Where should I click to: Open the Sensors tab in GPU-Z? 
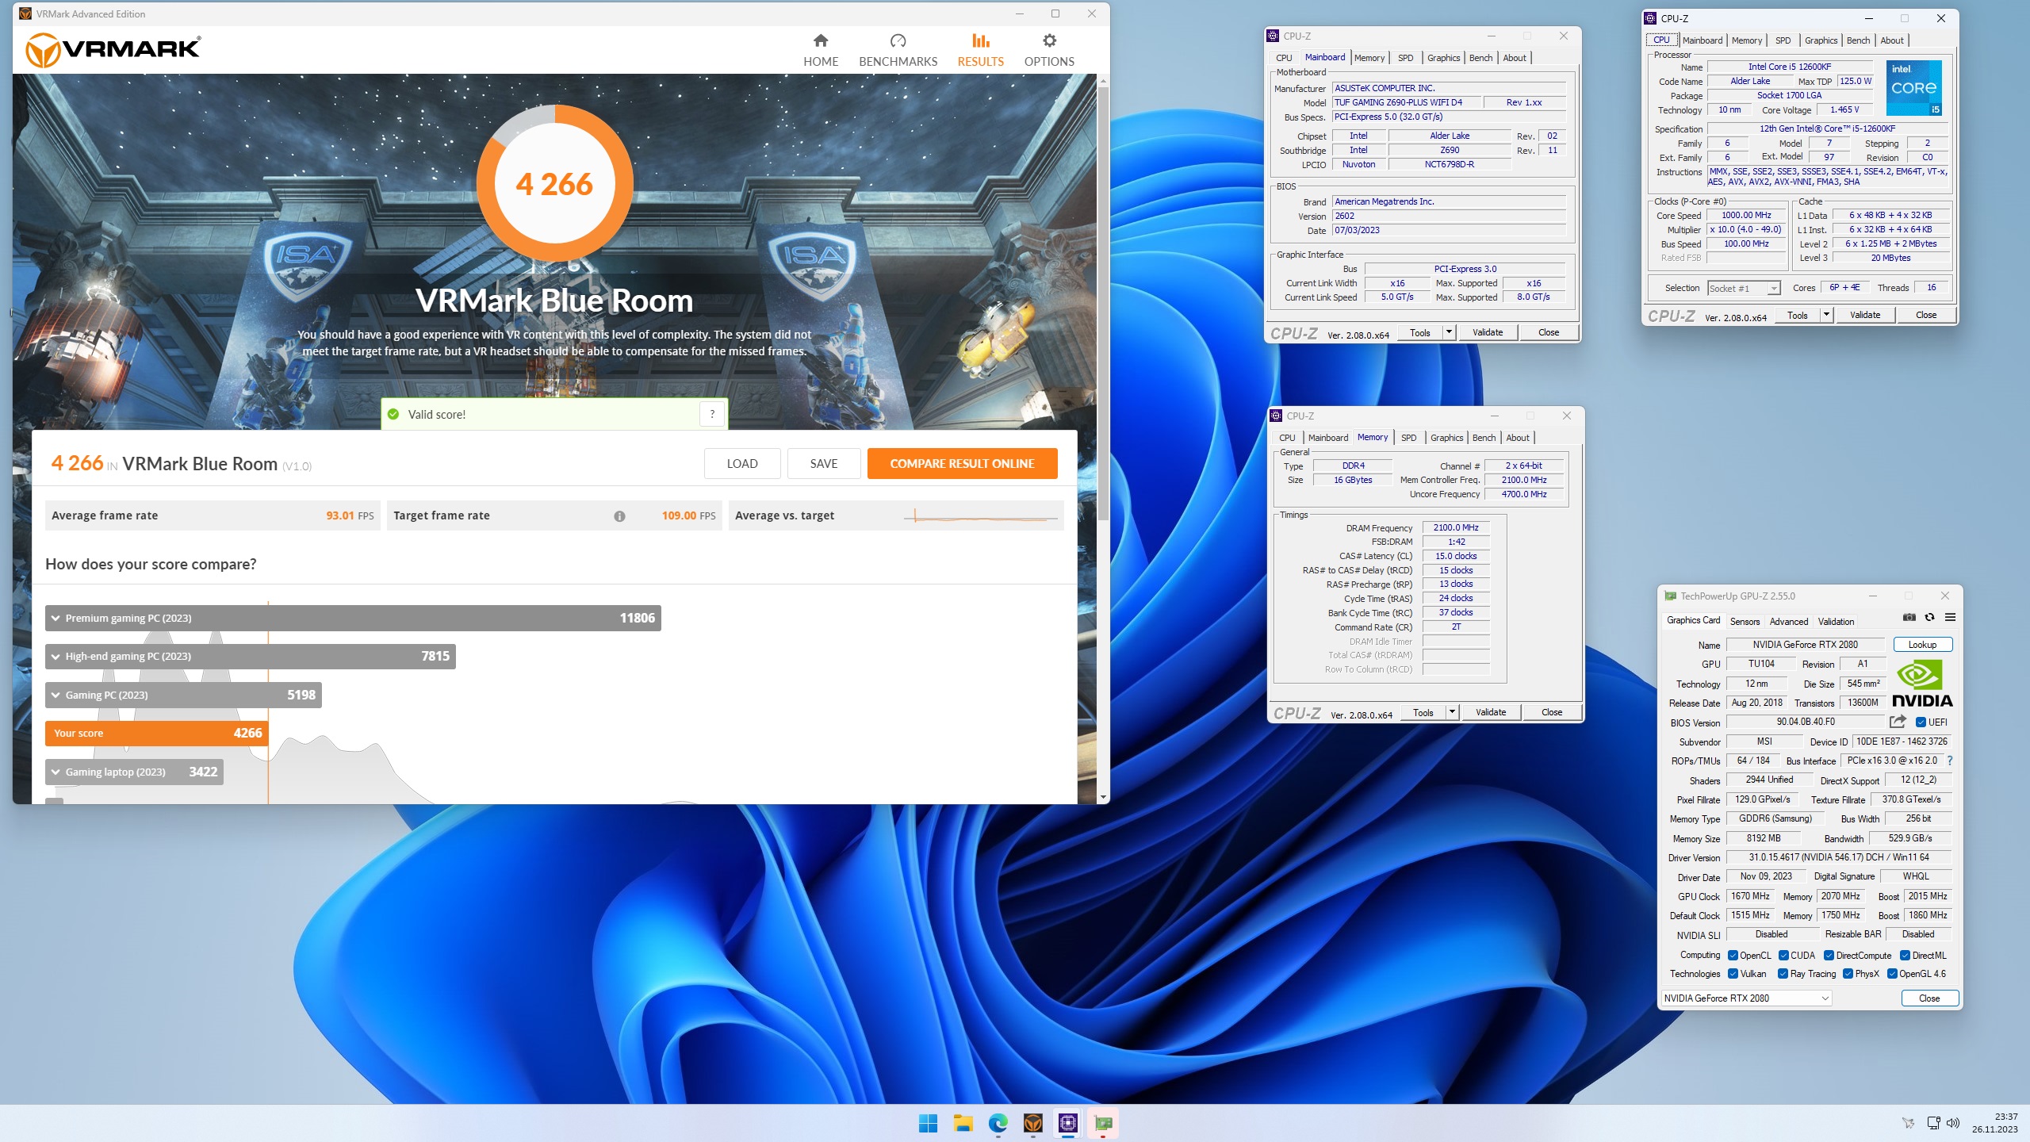(x=1745, y=622)
